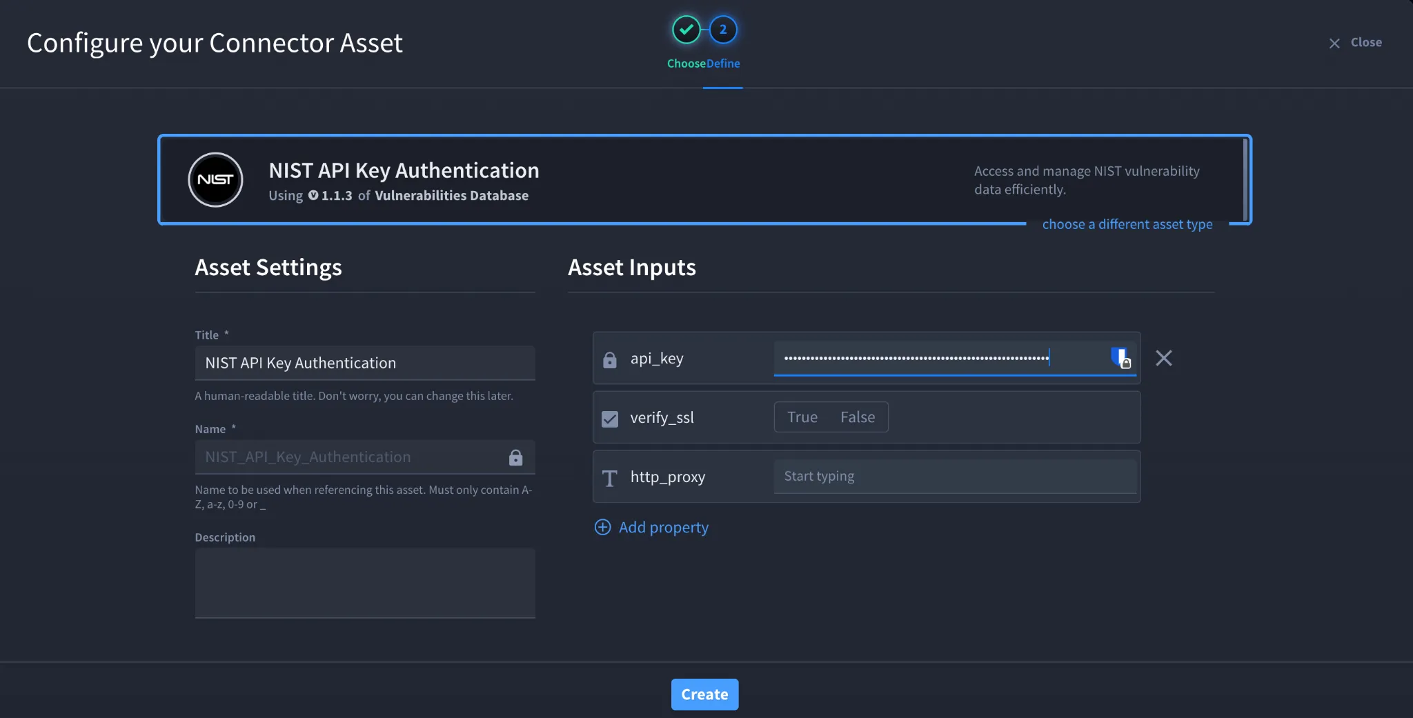The width and height of the screenshot is (1413, 718).
Task: Click the lock icon beside api_key
Action: (x=610, y=359)
